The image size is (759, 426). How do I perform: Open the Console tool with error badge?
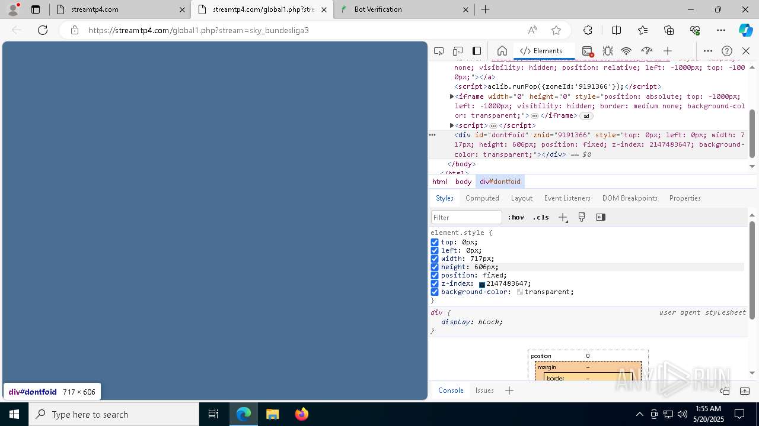pos(588,51)
